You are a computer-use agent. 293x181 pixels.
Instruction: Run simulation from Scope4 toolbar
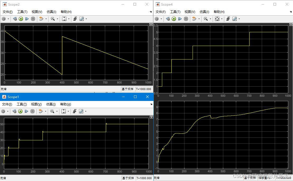tap(174, 19)
